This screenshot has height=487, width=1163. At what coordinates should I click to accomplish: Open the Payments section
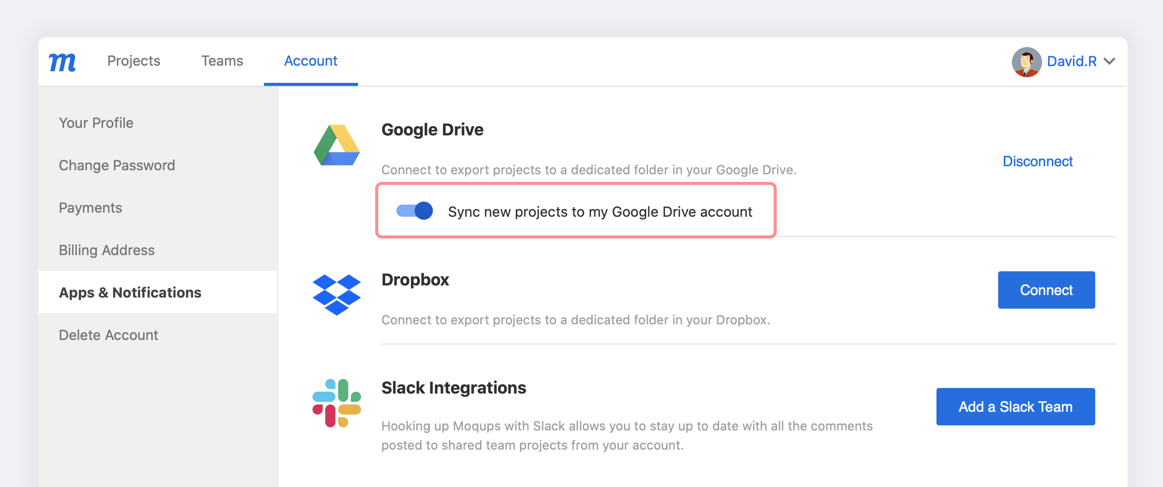[90, 207]
